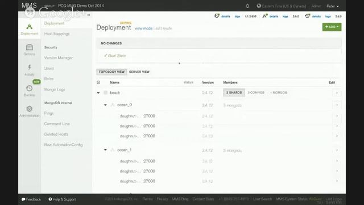The width and height of the screenshot is (364, 205).
Task: Open Command Line in side menu
Action: (x=57, y=124)
